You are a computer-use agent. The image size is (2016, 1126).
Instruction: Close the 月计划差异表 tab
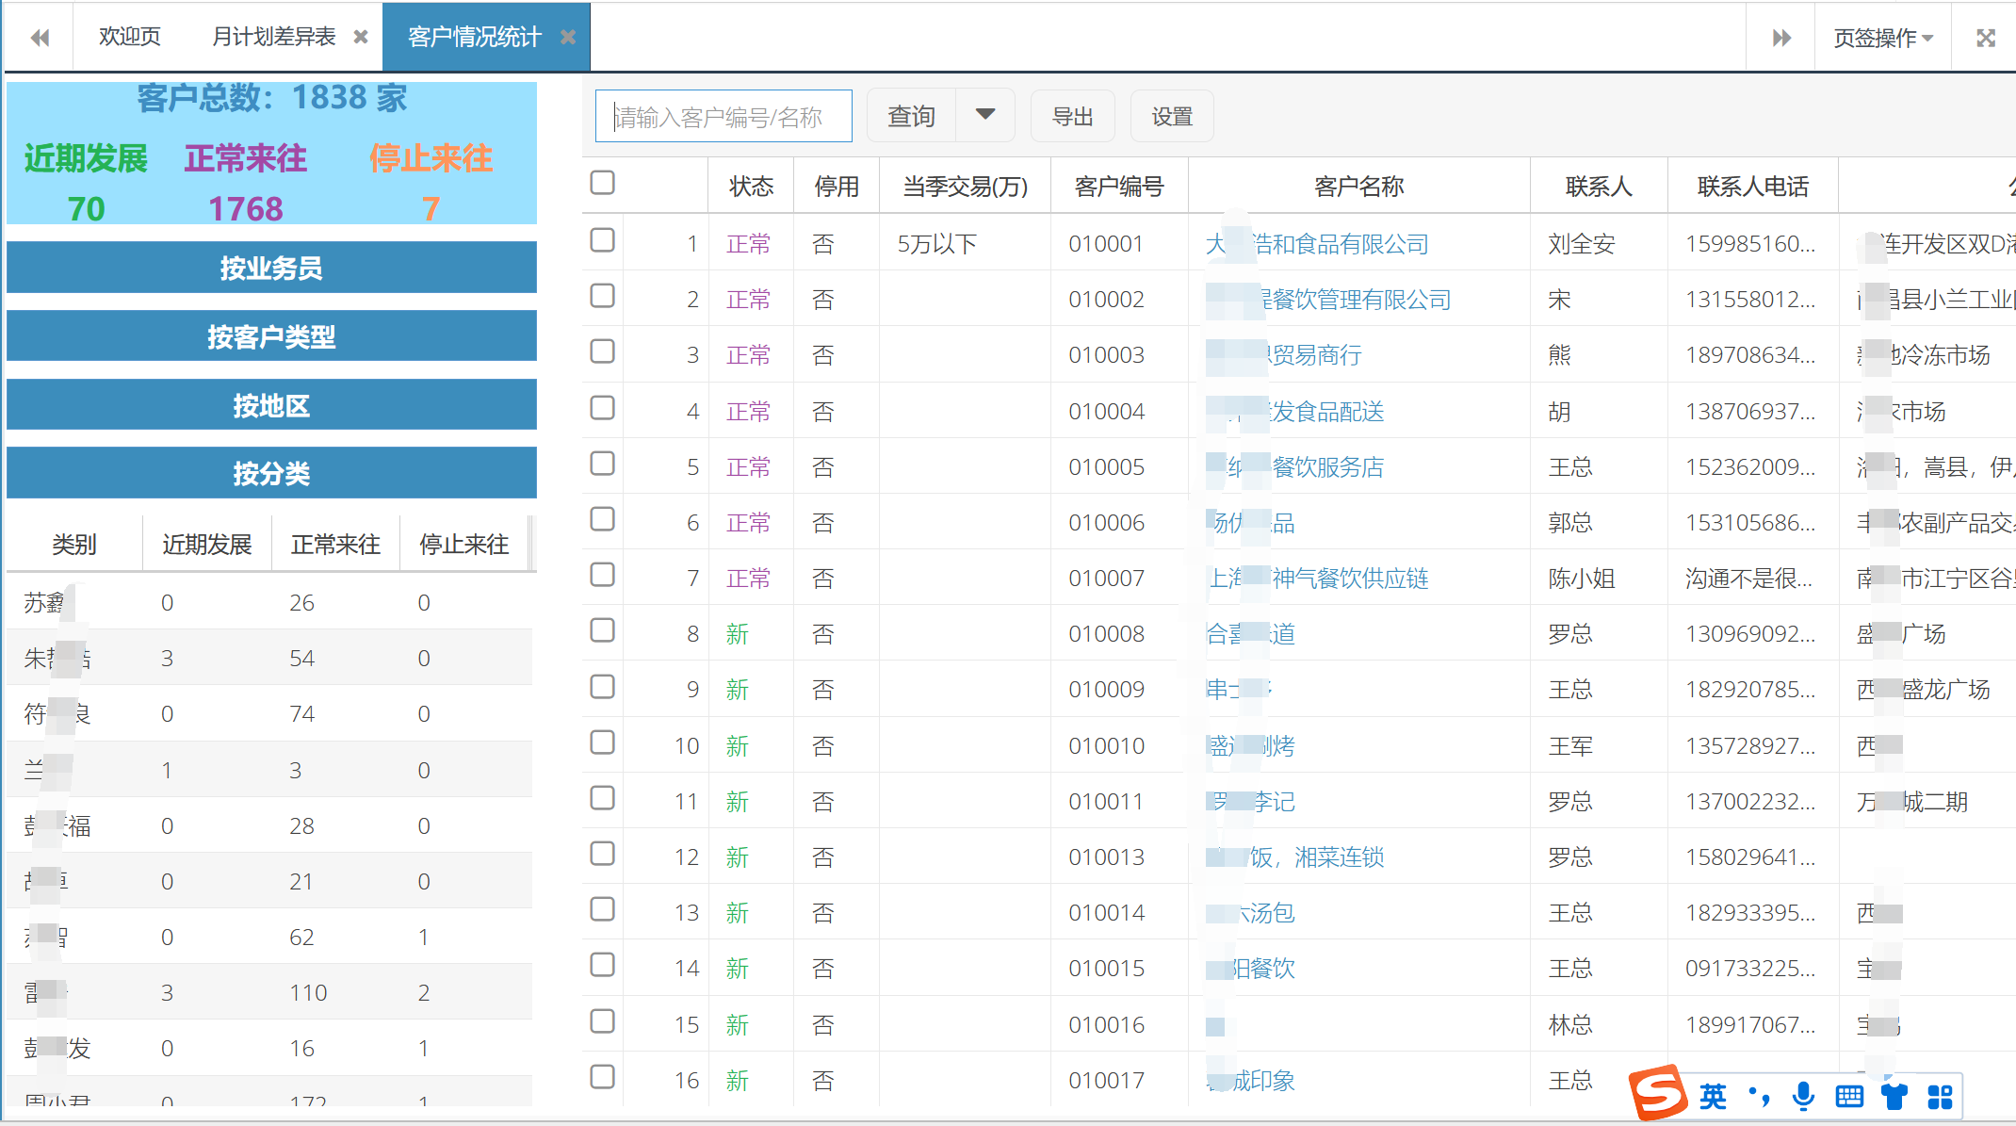(x=360, y=37)
